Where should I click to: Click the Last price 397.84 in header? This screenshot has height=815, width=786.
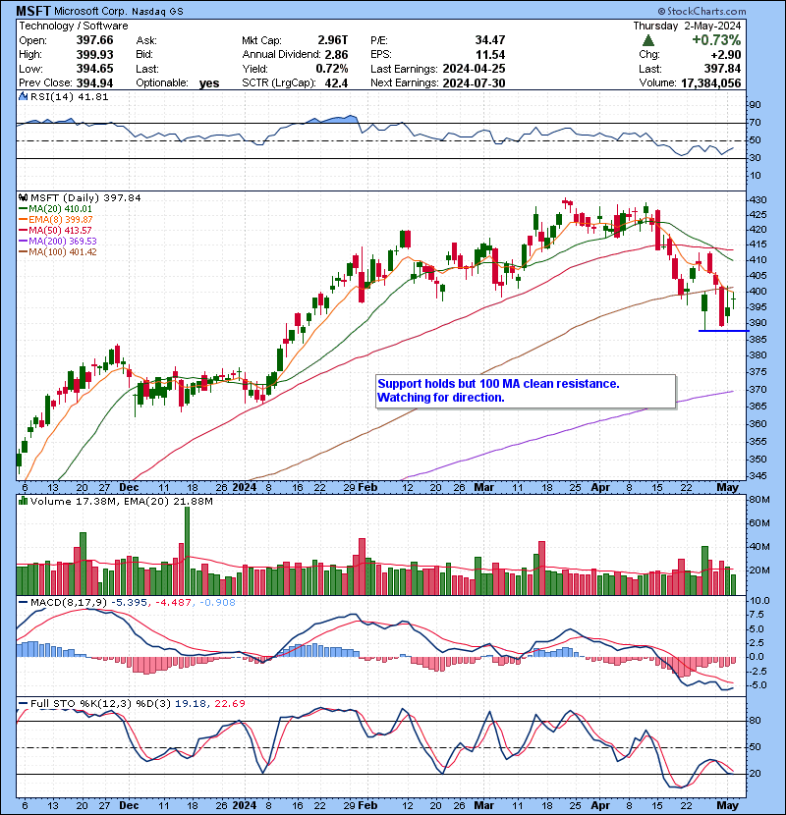pos(722,69)
